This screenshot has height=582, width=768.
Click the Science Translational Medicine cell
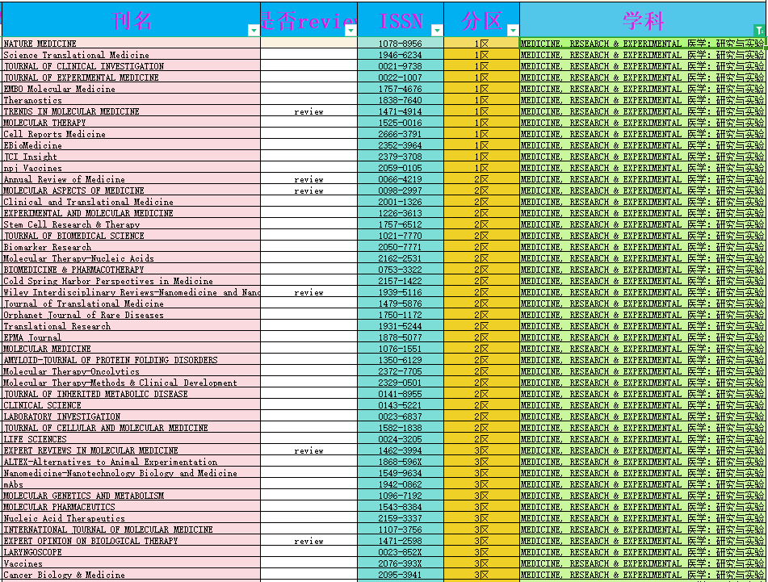tap(132, 55)
